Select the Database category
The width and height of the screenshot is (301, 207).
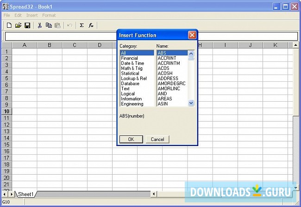[x=137, y=84]
